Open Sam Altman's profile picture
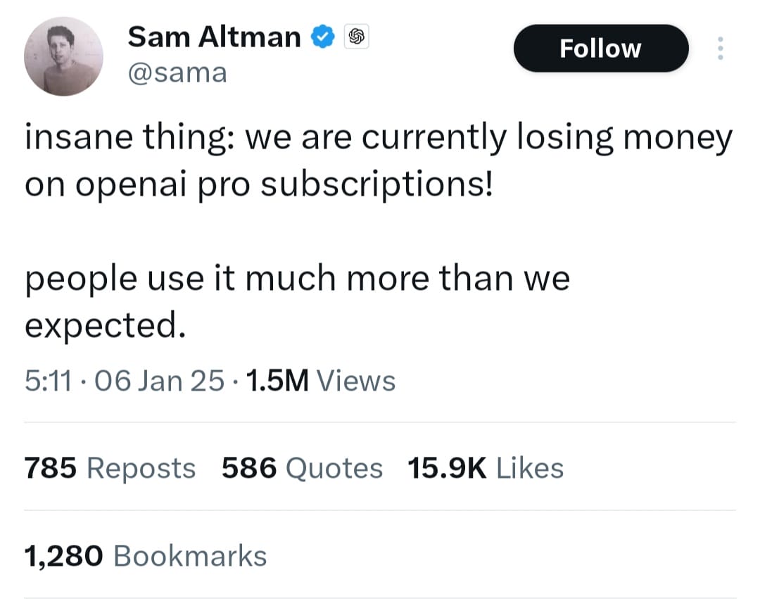Image resolution: width=760 pixels, height=599 pixels. click(x=64, y=57)
